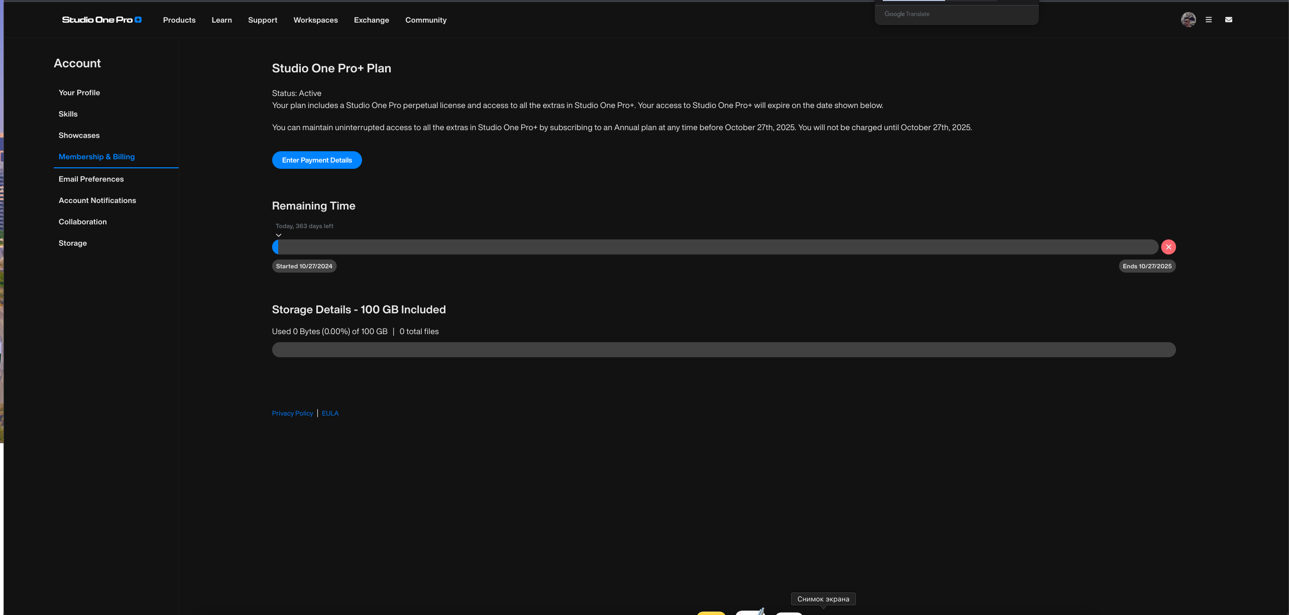Click the yellow Notes dock icon
Viewport: 1289px width, 615px height.
tap(711, 613)
